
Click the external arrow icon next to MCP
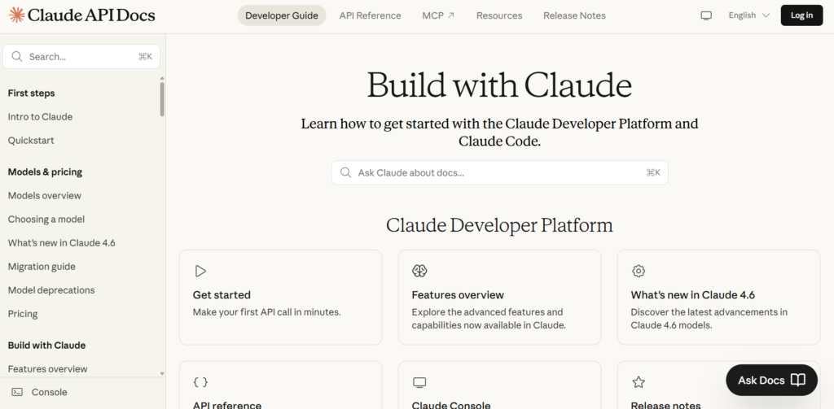[x=451, y=15]
